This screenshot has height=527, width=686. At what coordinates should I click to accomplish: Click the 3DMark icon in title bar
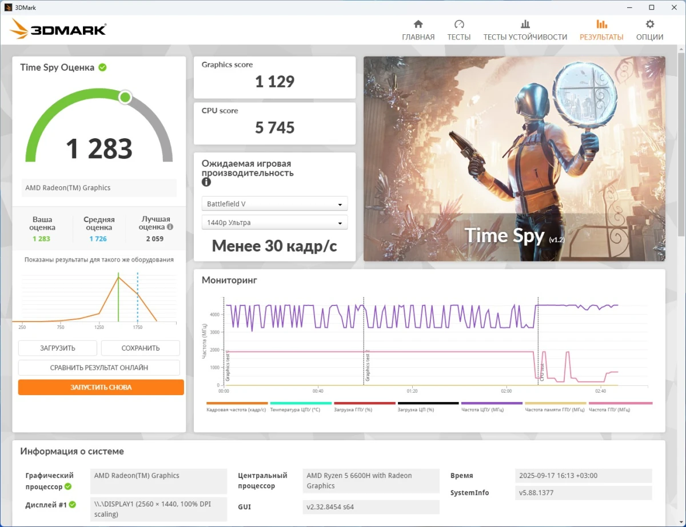pos(8,7)
